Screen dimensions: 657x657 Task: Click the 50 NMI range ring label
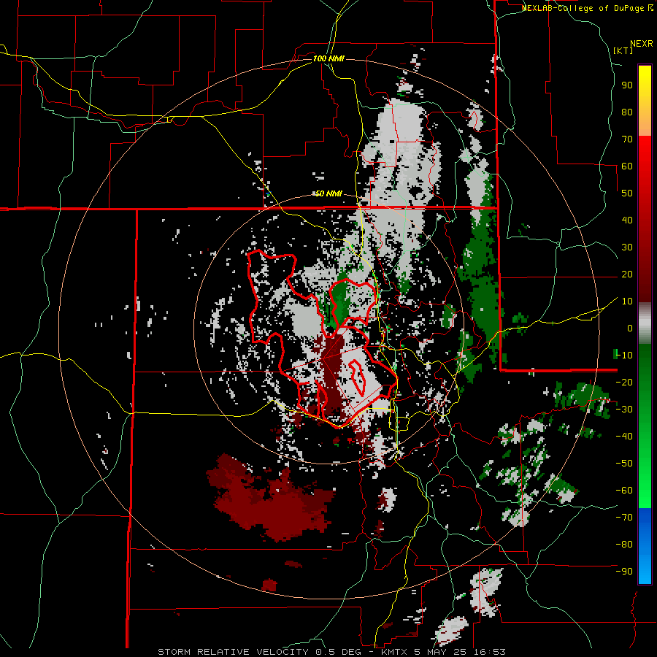click(x=328, y=193)
